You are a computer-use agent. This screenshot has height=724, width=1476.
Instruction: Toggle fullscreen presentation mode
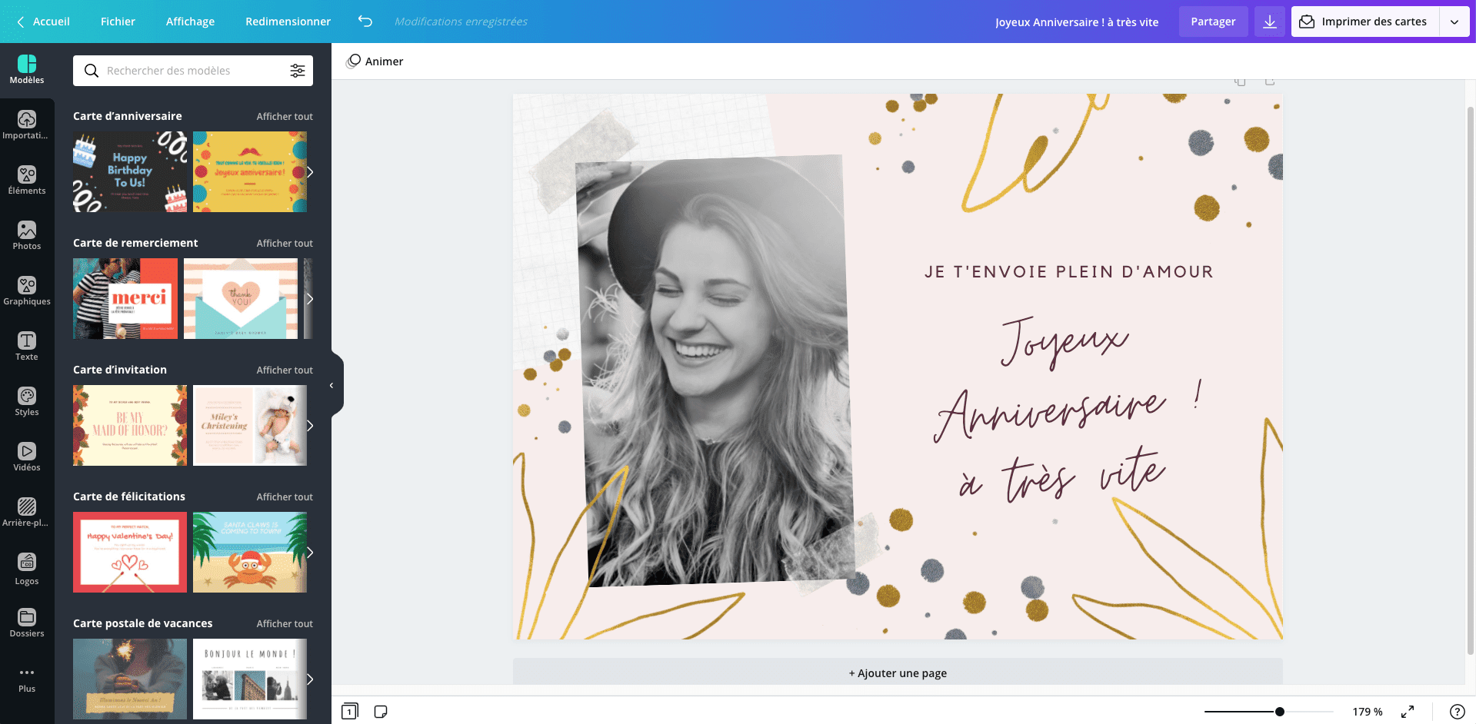click(1408, 712)
